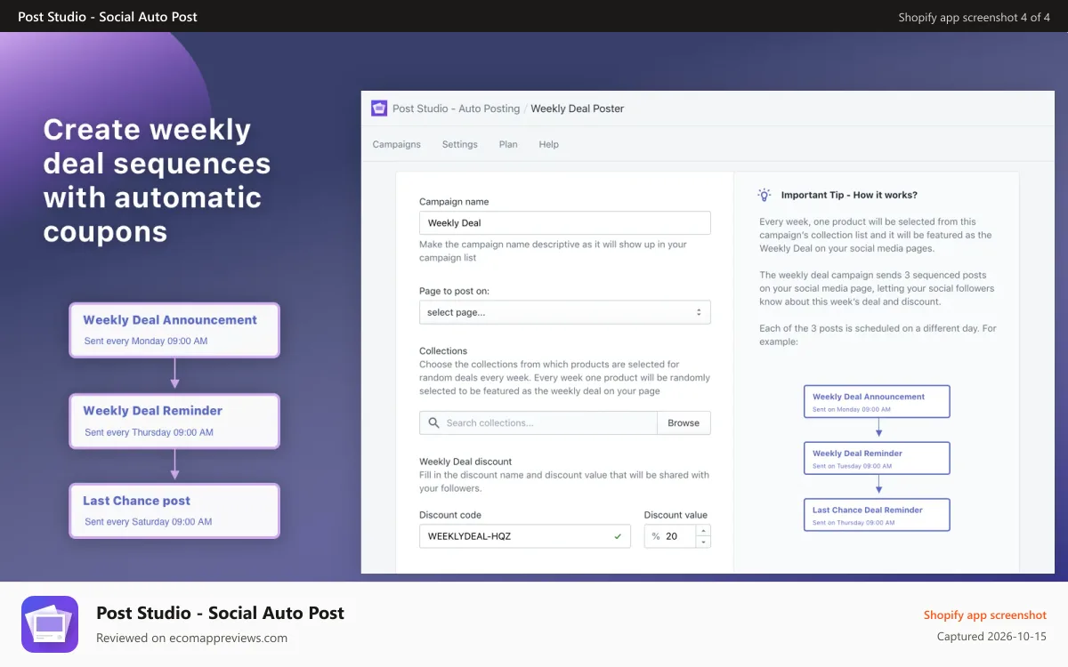Click the Last Chance post promo card
Viewport: 1068px width, 667px height.
point(174,510)
